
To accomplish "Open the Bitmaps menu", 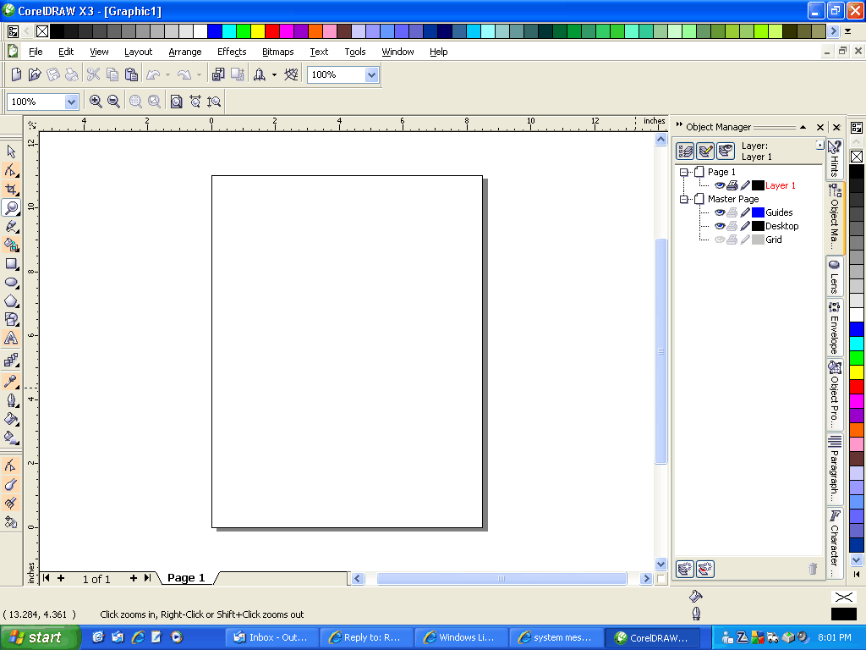I will click(277, 52).
